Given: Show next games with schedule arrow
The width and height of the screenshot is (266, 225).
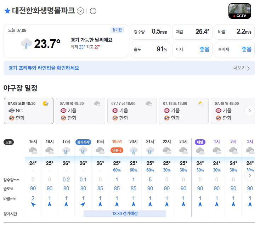Looking at the screenshot, I should coord(250,111).
